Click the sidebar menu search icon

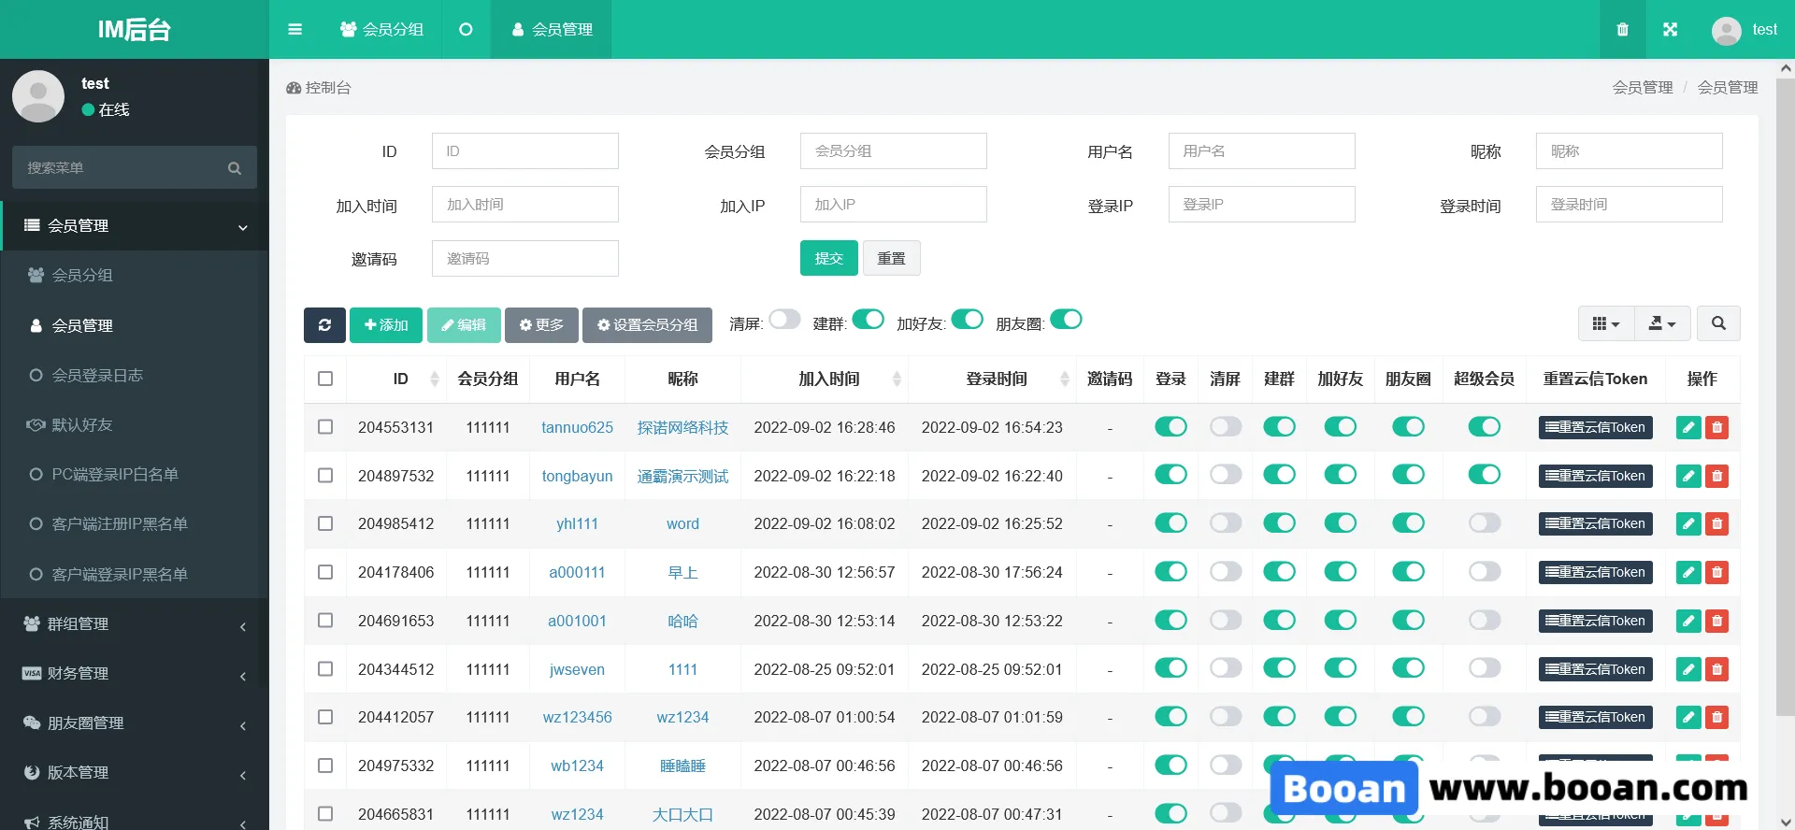tap(235, 168)
